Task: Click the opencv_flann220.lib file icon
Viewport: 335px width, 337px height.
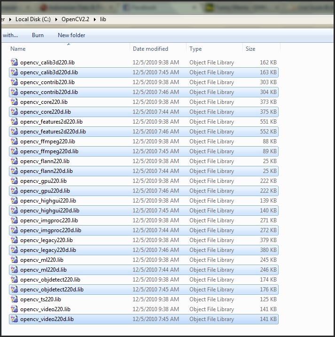Action: click(15, 161)
